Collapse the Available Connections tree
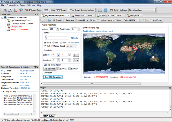 click(x=2, y=18)
